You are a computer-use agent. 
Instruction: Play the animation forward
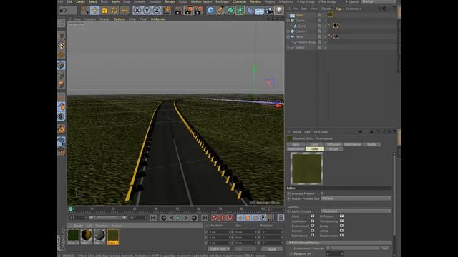click(179, 218)
